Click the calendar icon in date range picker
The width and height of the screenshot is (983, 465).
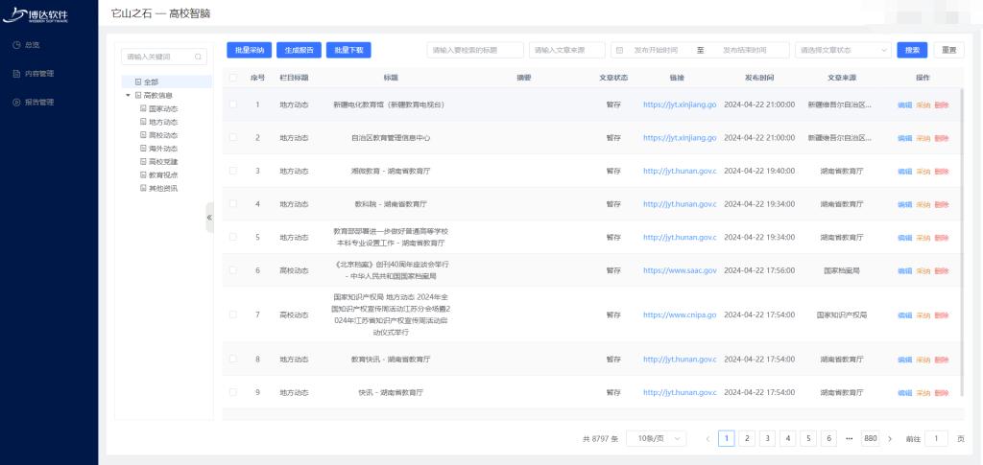(619, 51)
